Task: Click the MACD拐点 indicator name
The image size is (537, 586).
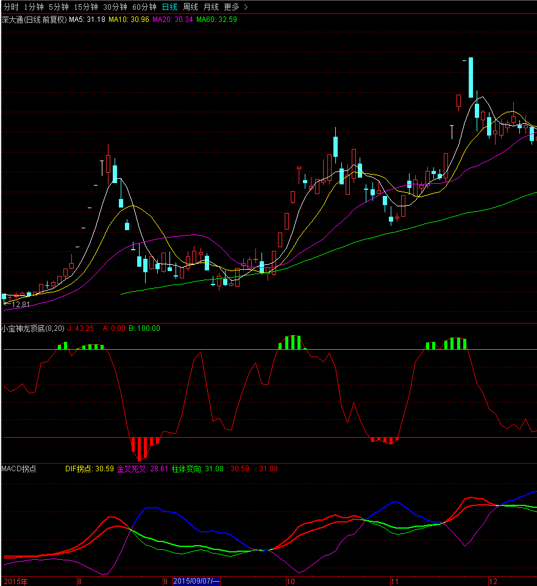Action: click(x=19, y=469)
